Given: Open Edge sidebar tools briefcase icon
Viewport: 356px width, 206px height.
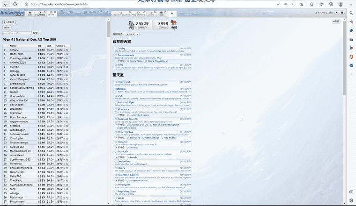Looking at the screenshot, I should point(351,40).
